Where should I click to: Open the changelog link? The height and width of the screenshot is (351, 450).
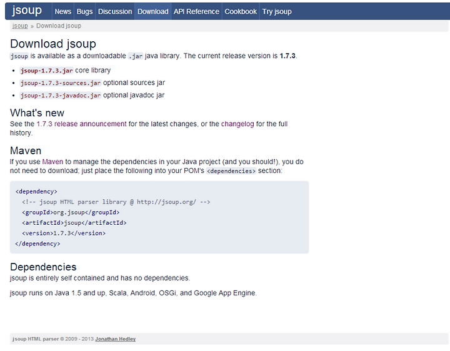click(237, 124)
